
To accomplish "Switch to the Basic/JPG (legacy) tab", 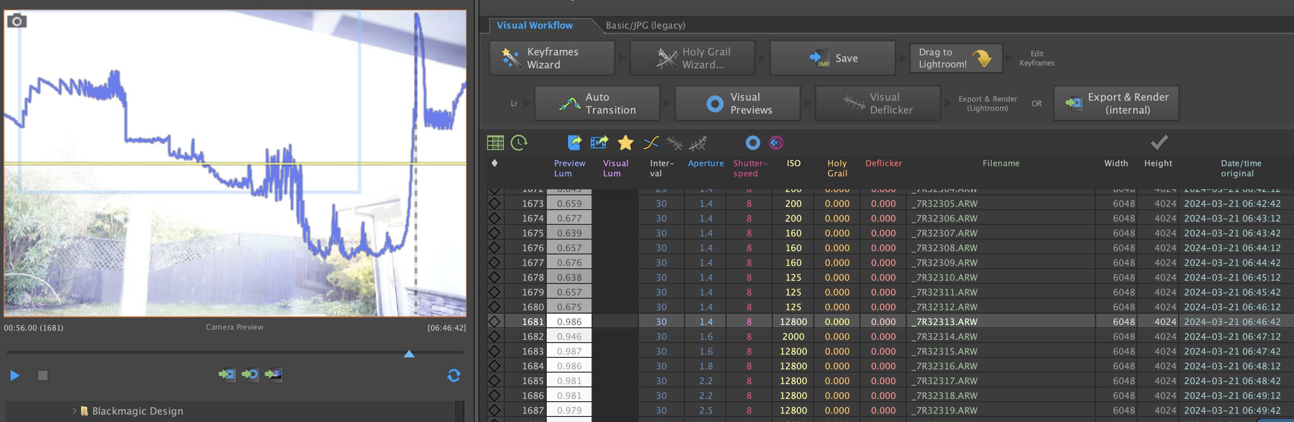I will coord(645,25).
